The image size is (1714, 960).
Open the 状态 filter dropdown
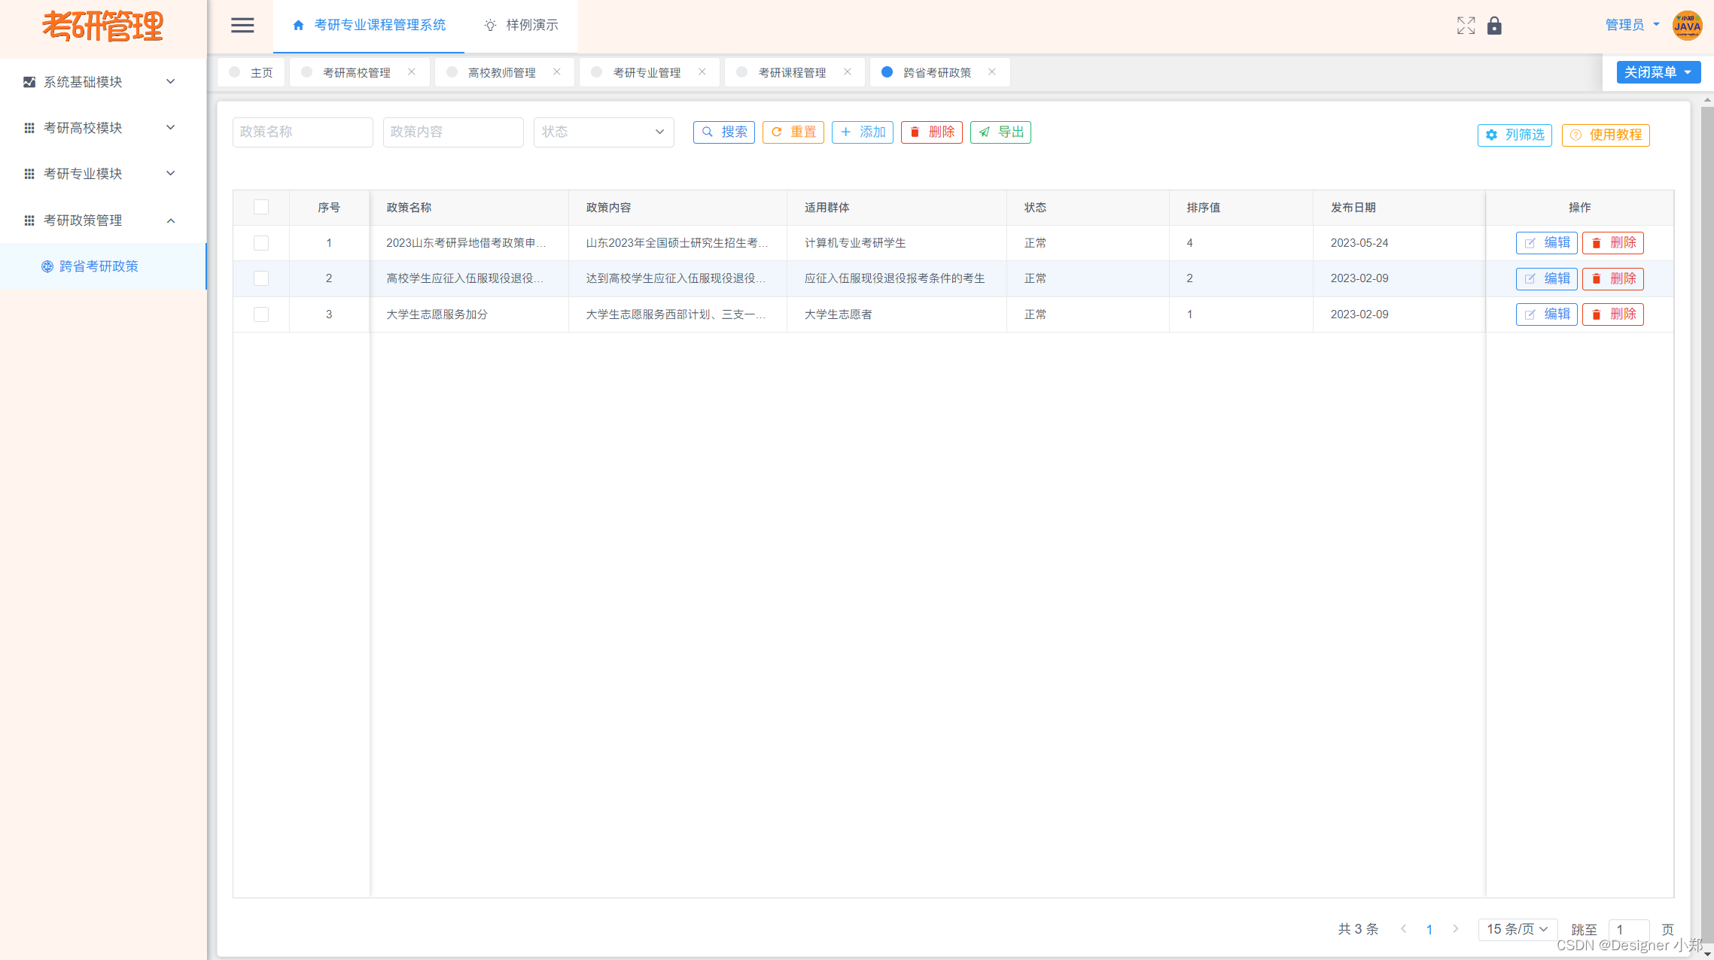[x=603, y=132]
